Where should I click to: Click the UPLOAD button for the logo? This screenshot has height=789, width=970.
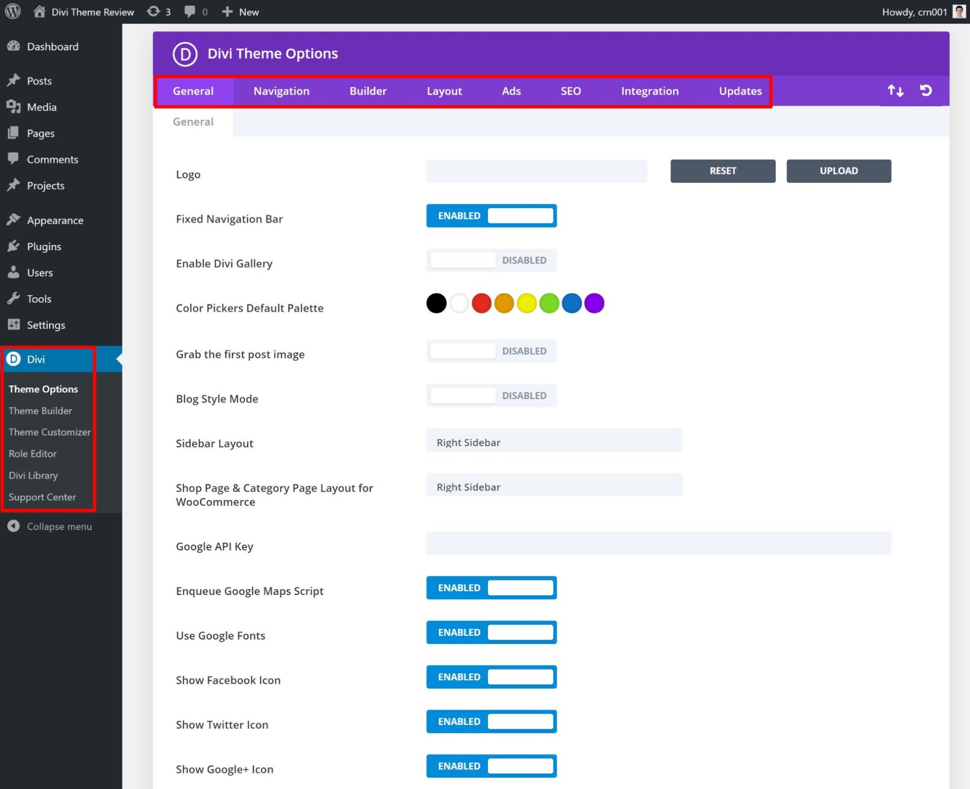[839, 171]
